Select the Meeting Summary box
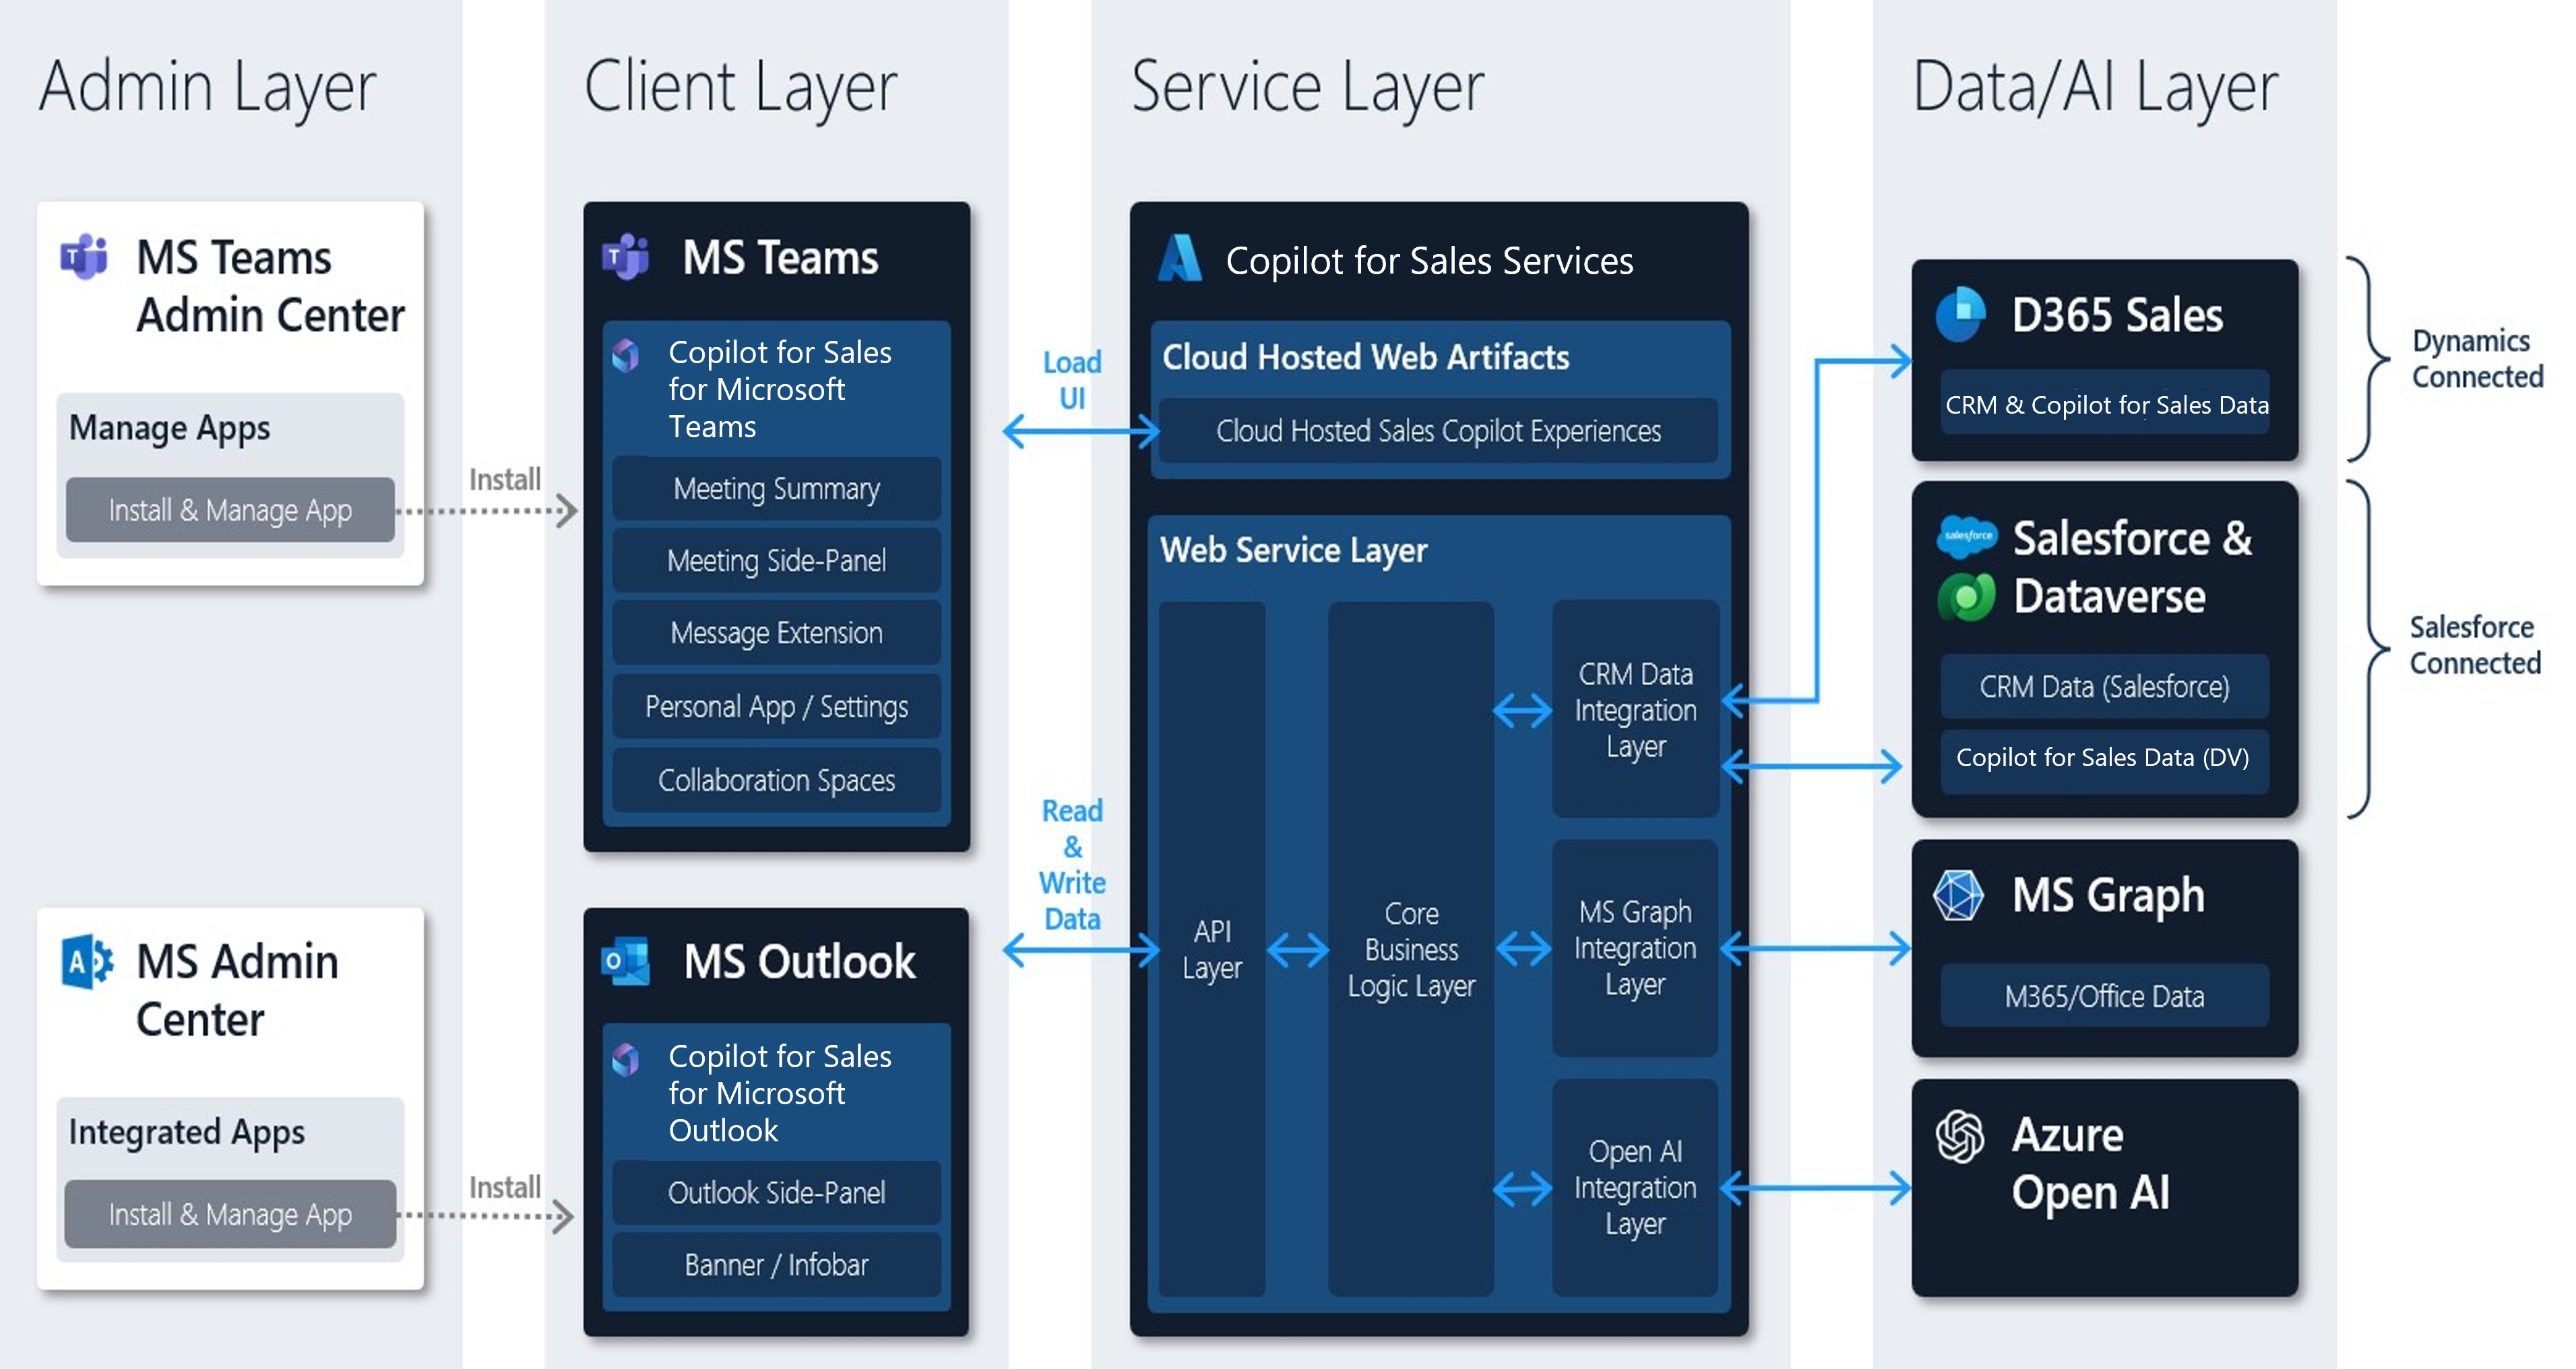Image resolution: width=2576 pixels, height=1369 pixels. click(x=777, y=489)
